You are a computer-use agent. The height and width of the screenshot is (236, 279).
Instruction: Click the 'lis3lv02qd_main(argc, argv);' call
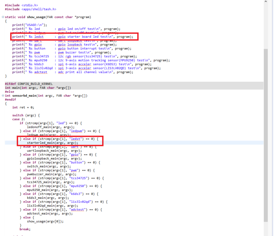coord(52,205)
